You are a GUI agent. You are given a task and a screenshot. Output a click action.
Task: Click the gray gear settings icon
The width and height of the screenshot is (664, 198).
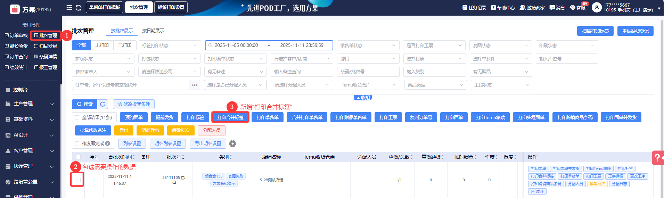click(233, 143)
